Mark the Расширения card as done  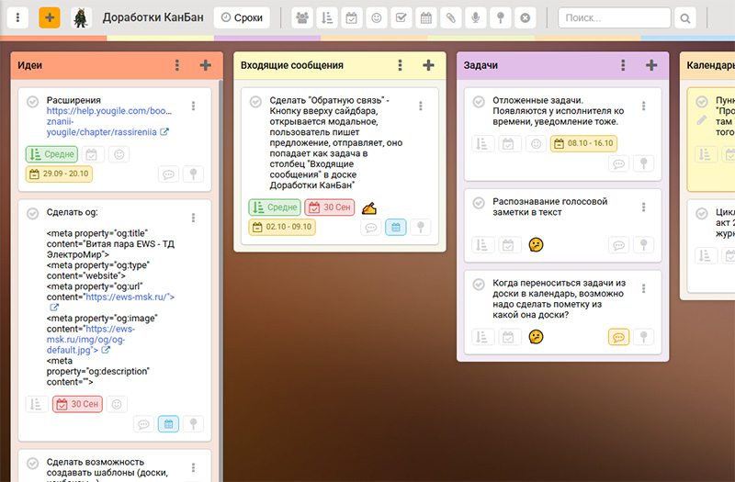click(x=32, y=102)
